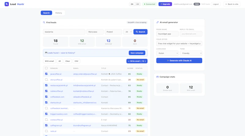Image resolution: width=245 pixels, height=136 pixels.
Task: Uncheck the noblecoffee.pl row checkbox
Action: (46, 91)
